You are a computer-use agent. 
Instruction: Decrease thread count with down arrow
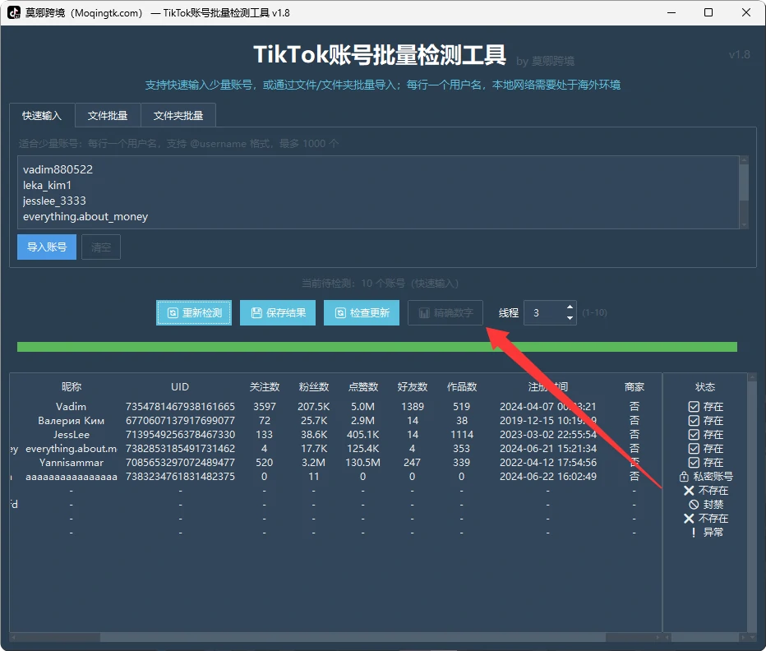click(570, 318)
